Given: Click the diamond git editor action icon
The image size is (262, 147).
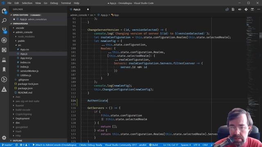Looking at the screenshot, I should [246, 9].
